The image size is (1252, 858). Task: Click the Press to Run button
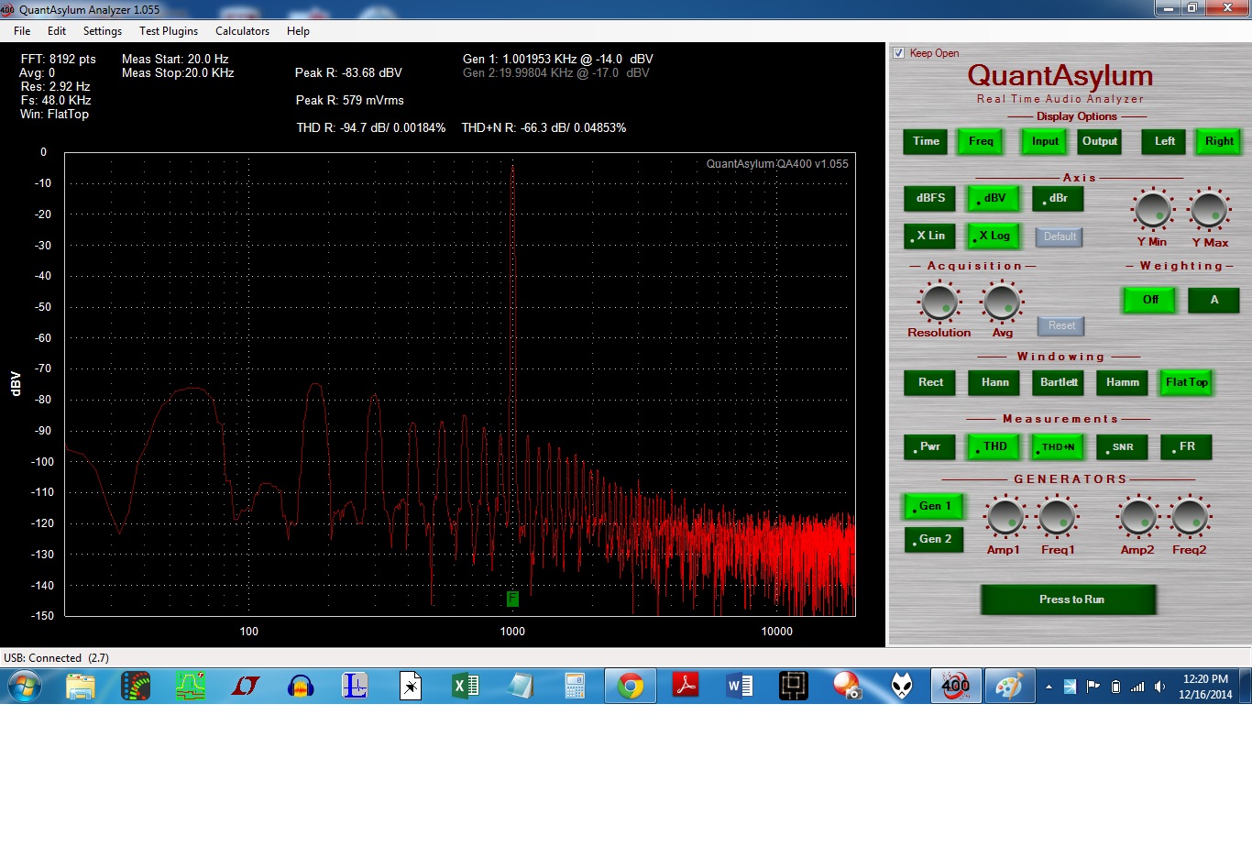(x=1070, y=599)
